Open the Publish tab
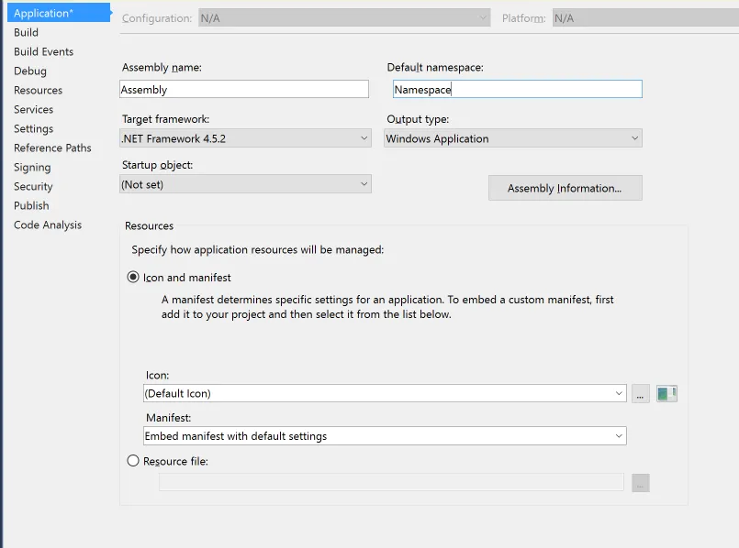The width and height of the screenshot is (739, 548). coord(31,206)
